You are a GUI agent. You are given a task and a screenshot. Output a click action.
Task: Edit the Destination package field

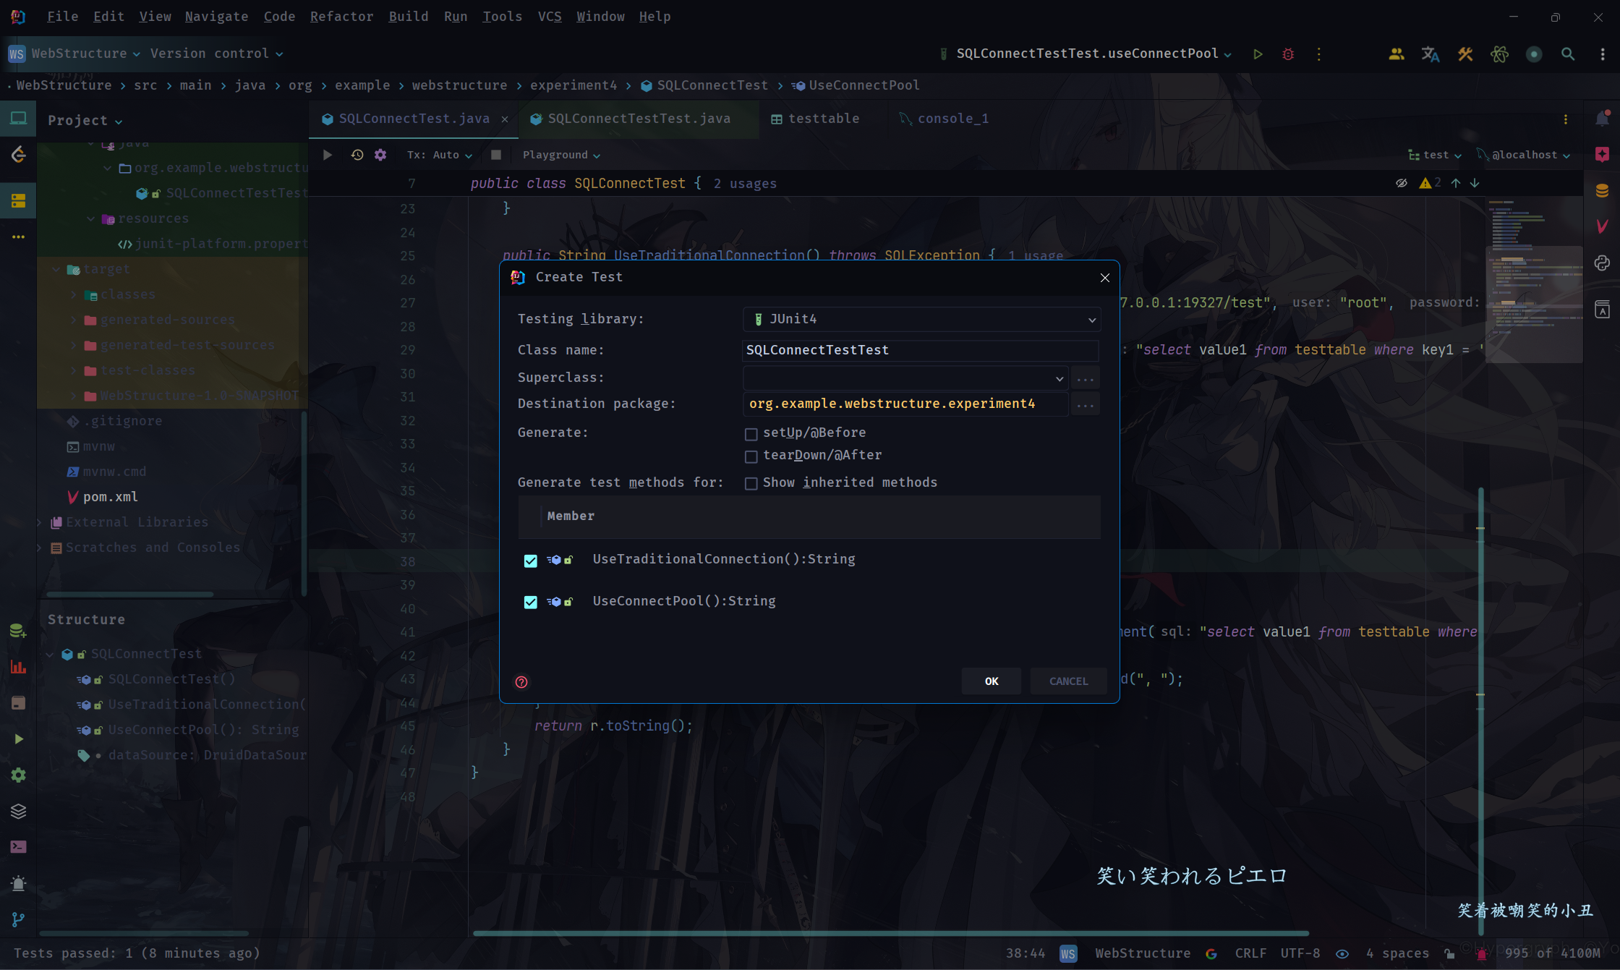[905, 404]
